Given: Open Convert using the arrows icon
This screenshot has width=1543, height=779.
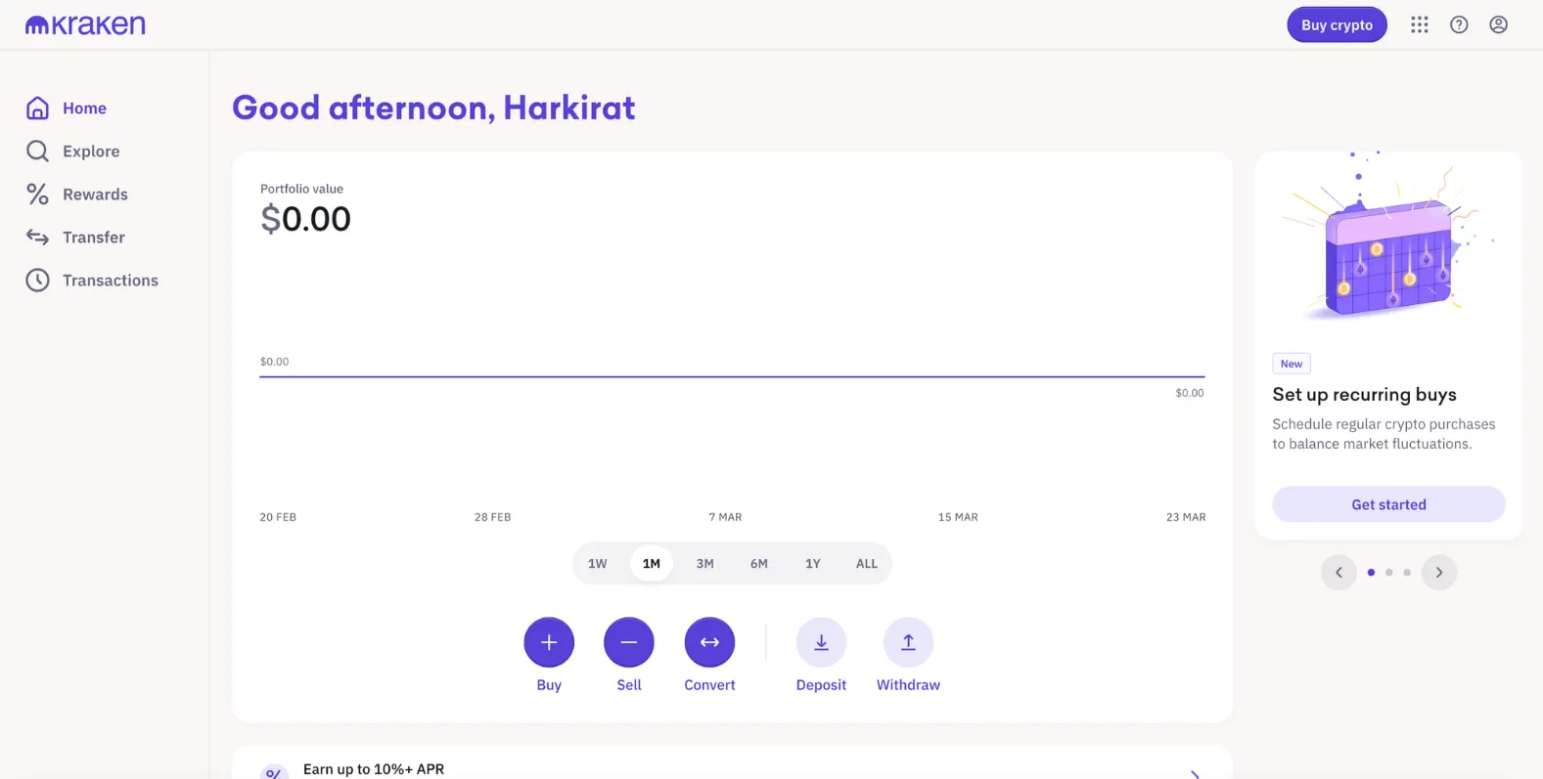Looking at the screenshot, I should pyautogui.click(x=709, y=642).
